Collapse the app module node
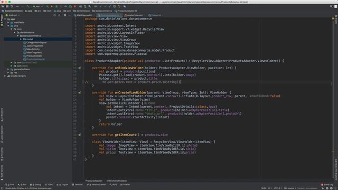Image resolution: width=338 pixels, height=190 pixels. coord(5,19)
